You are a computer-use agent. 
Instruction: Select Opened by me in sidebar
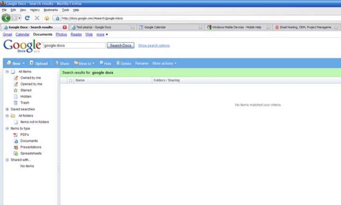pyautogui.click(x=31, y=84)
